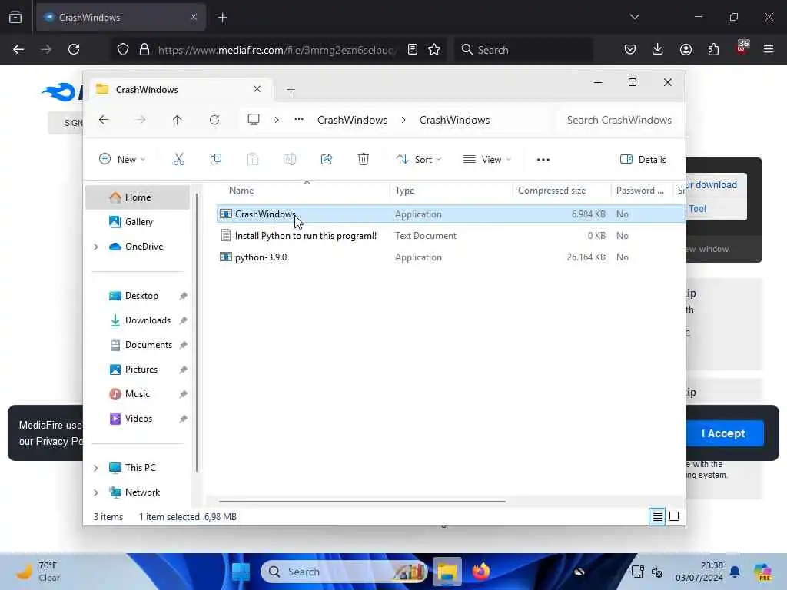Go up one folder level in Explorer

178,120
